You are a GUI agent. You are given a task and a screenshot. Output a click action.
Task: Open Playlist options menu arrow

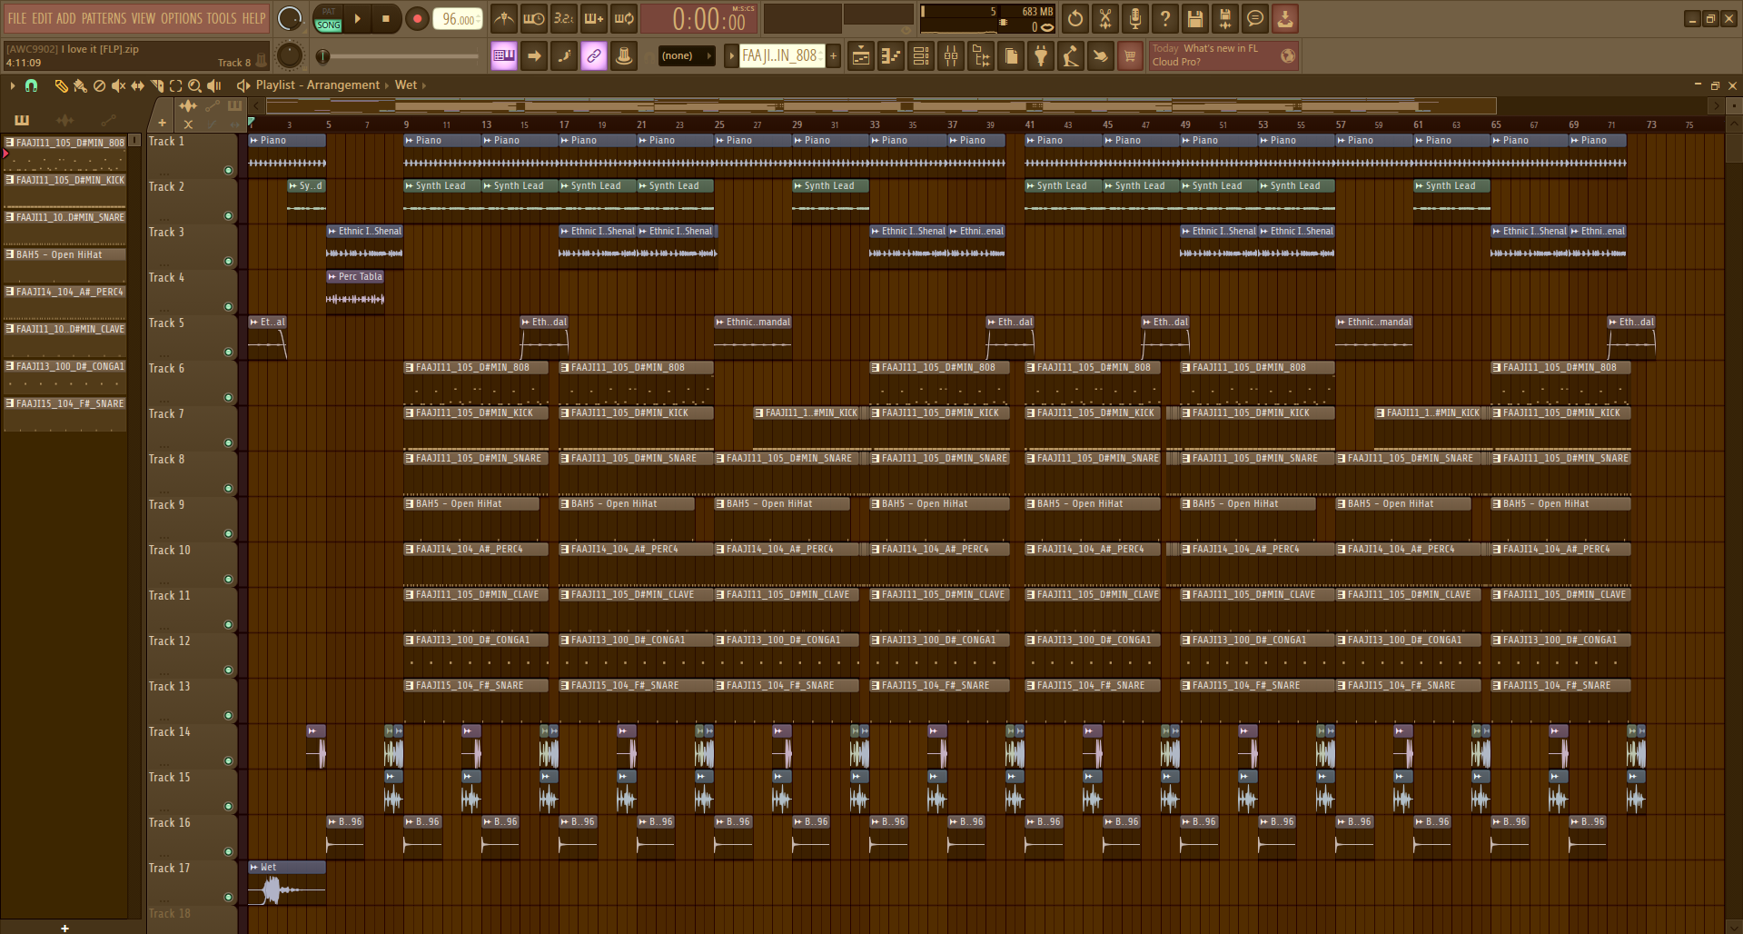click(x=12, y=85)
